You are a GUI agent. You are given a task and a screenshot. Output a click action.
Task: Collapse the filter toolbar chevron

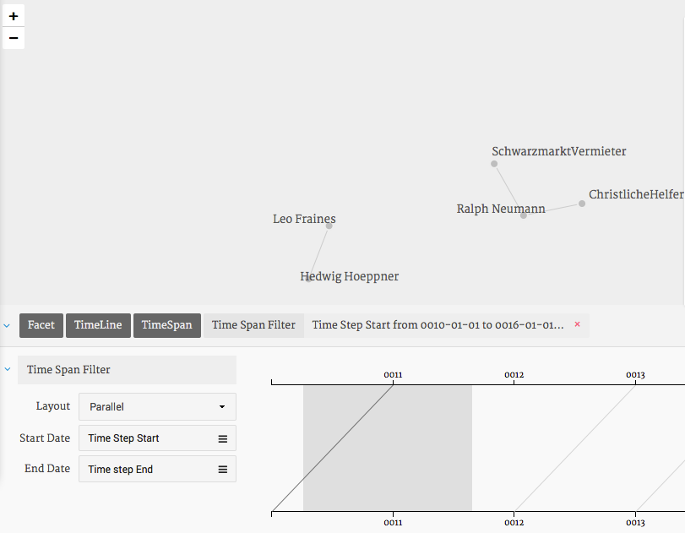pos(7,325)
